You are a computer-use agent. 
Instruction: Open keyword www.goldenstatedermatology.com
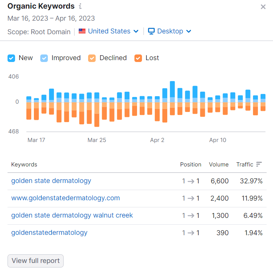[66, 198]
